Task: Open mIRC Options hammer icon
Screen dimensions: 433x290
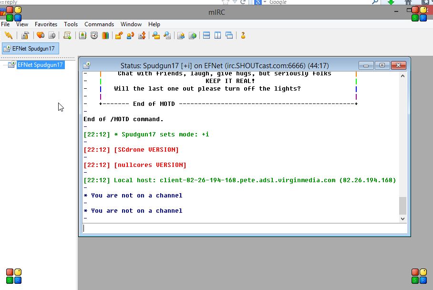Action: pyautogui.click(x=25, y=35)
